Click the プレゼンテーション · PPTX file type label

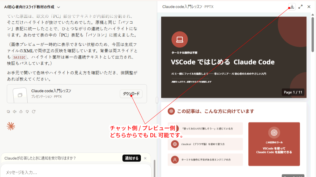[47, 97]
